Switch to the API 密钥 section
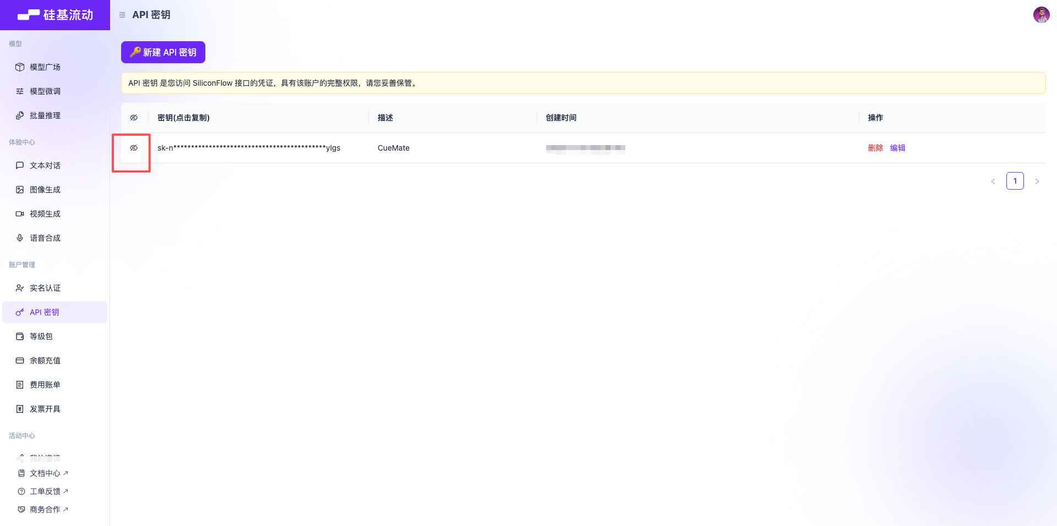This screenshot has height=526, width=1057. pos(45,312)
